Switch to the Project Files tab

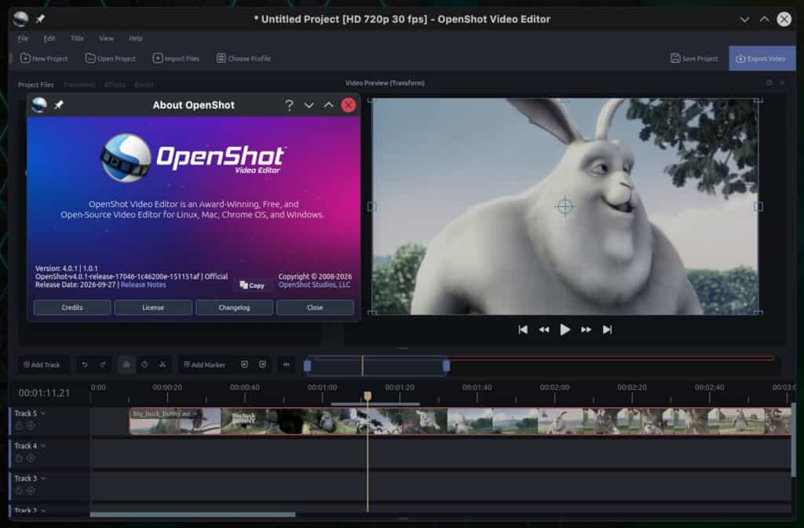click(x=36, y=85)
